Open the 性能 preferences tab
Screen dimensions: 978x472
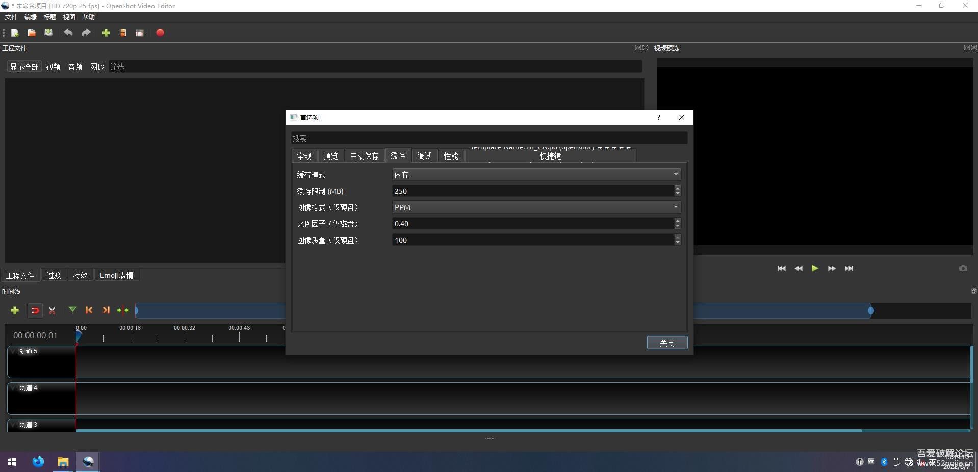451,156
